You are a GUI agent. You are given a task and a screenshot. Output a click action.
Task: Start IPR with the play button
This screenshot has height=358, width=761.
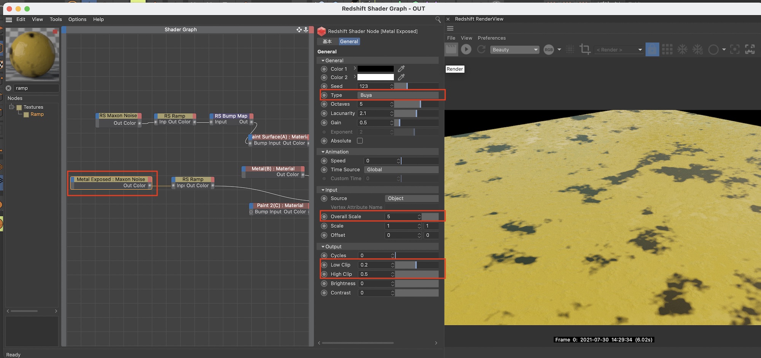[x=466, y=49]
